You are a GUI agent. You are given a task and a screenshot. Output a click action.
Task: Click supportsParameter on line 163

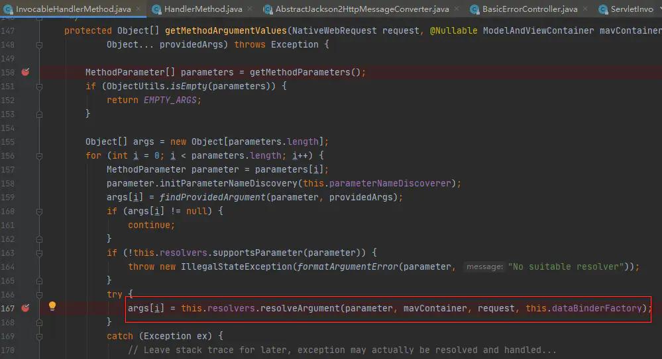(258, 253)
